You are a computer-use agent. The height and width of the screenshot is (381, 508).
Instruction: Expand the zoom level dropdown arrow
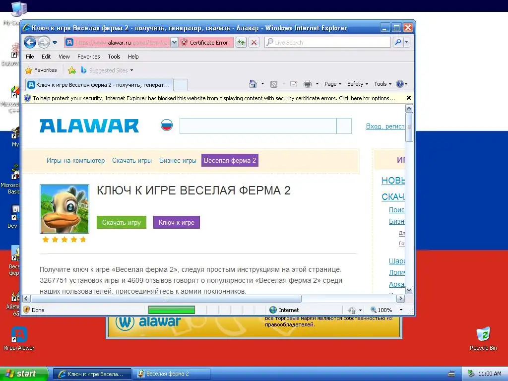click(x=401, y=310)
